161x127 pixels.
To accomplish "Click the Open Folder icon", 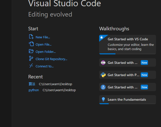I will [31, 51].
